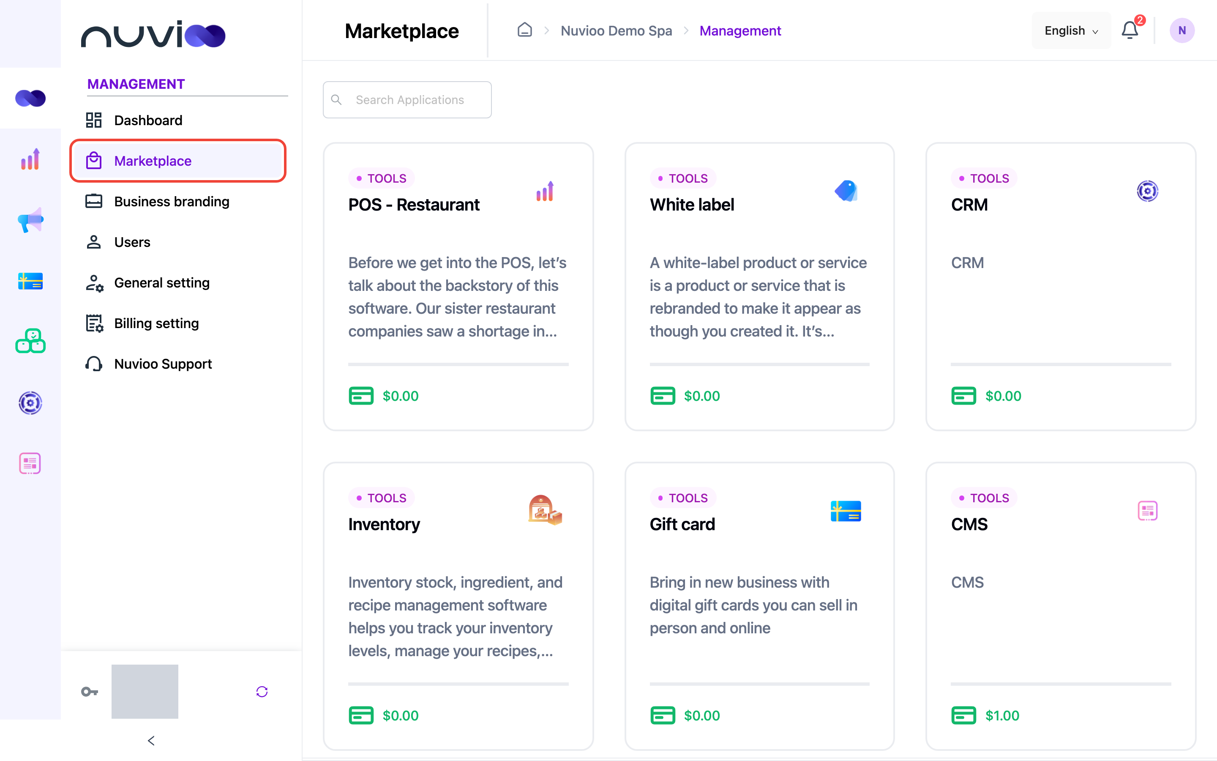Click the Nuvioo Demo Spa breadcrumb
The height and width of the screenshot is (761, 1217).
[616, 31]
